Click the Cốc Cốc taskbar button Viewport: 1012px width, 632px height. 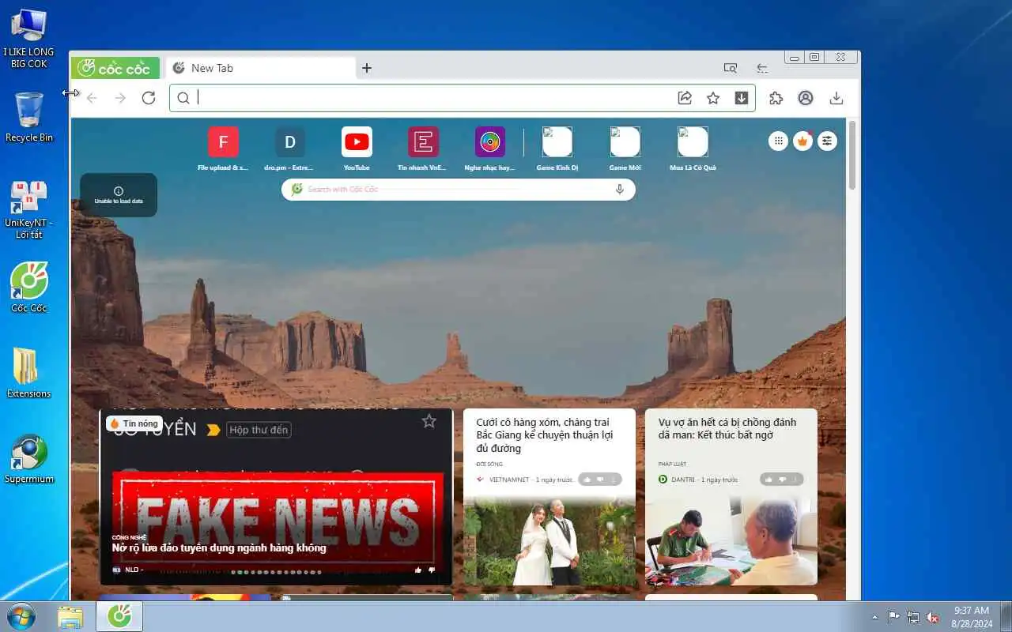click(x=119, y=617)
